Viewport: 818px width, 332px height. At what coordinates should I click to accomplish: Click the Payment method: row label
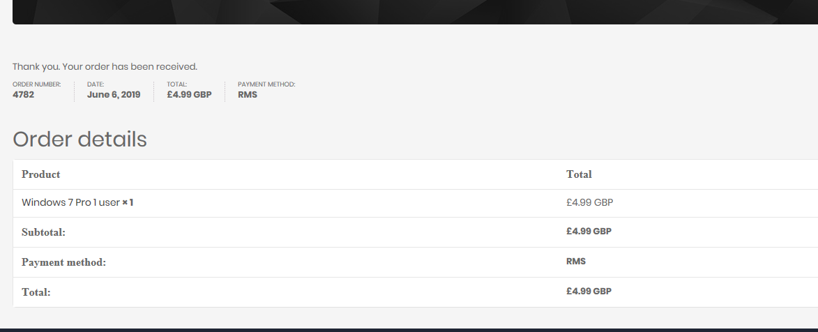[63, 262]
